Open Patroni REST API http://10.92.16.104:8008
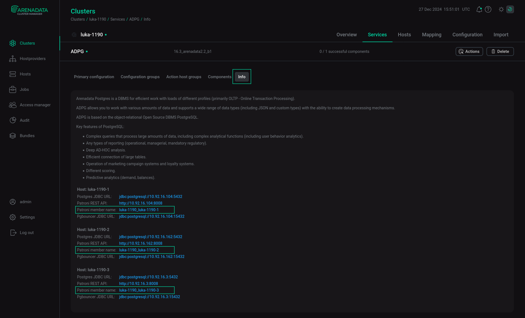 click(141, 203)
